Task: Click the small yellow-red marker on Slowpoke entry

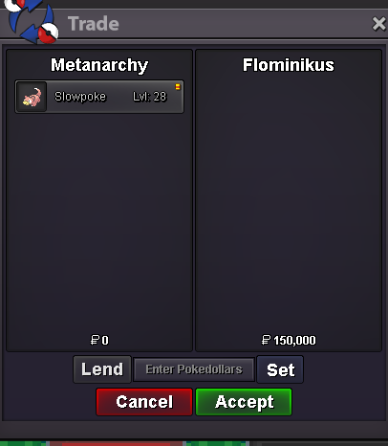Action: 178,86
